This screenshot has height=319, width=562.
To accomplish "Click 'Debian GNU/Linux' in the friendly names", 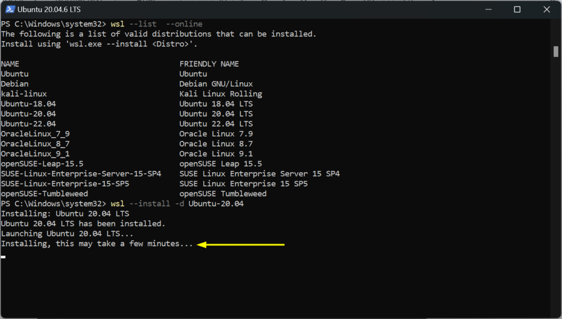I will [216, 84].
